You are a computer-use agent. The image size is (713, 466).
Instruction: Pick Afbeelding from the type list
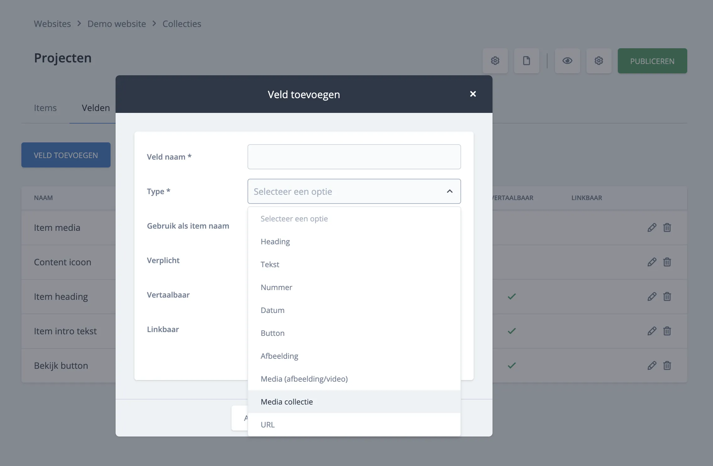tap(279, 356)
